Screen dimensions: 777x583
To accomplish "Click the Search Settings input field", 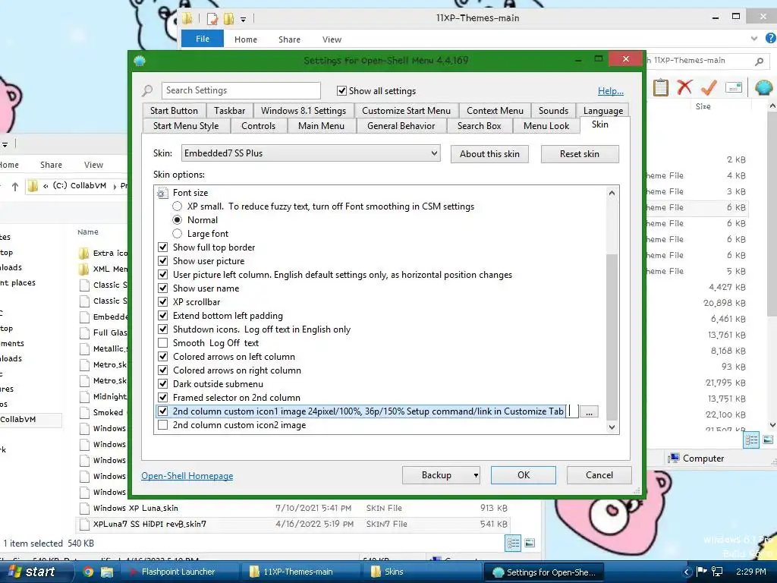I will (241, 90).
